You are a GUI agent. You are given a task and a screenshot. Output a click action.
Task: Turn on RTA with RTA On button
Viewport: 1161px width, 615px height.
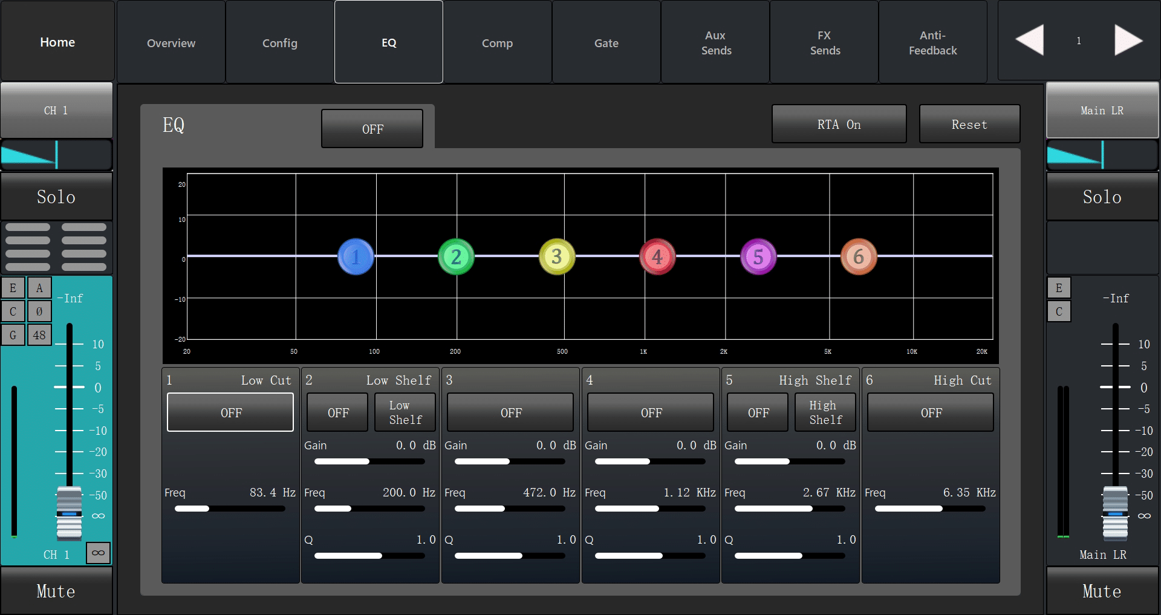click(839, 125)
